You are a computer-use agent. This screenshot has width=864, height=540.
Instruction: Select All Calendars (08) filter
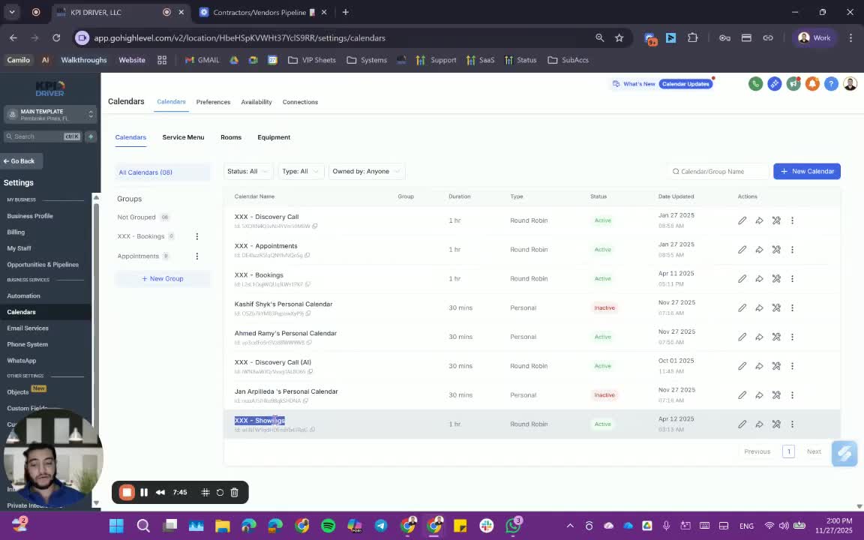point(163,172)
